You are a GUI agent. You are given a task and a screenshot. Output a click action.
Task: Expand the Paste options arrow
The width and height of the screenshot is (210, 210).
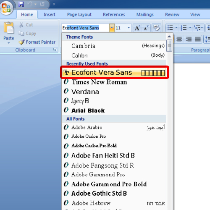[9, 43]
